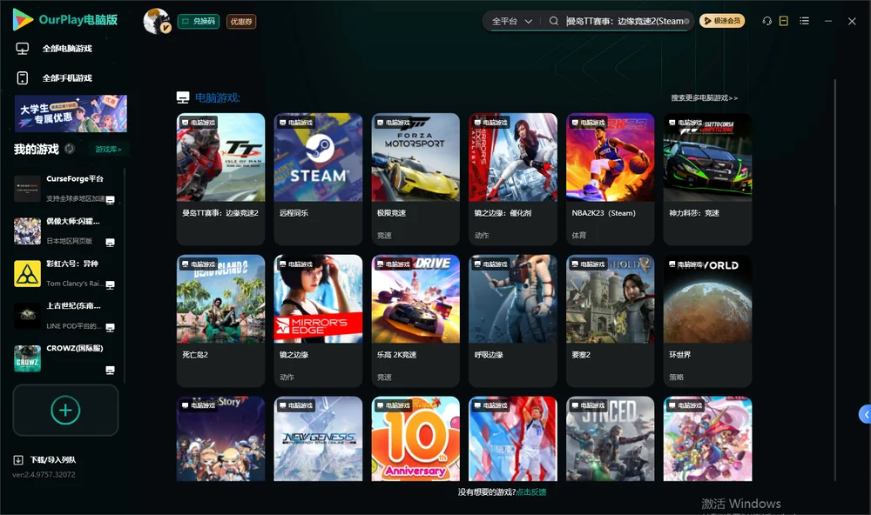Open the 极速会员 membership button
Image resolution: width=871 pixels, height=515 pixels.
[x=722, y=21]
